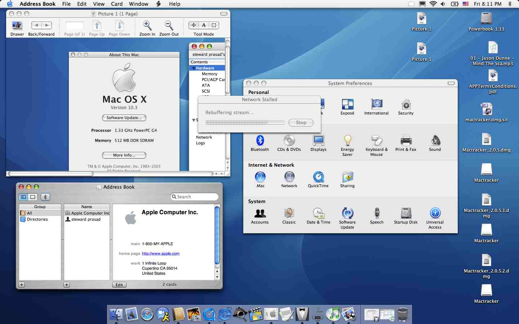Select the selection tool in Preview Tool Mode
519x324 pixels.
[x=214, y=25]
